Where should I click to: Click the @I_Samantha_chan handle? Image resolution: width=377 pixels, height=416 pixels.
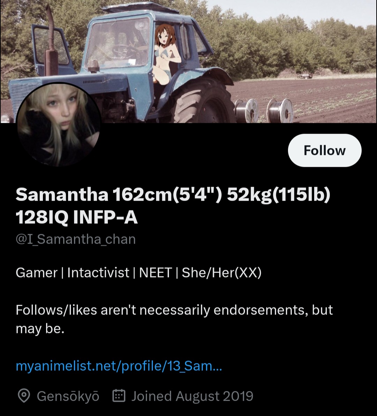[76, 239]
